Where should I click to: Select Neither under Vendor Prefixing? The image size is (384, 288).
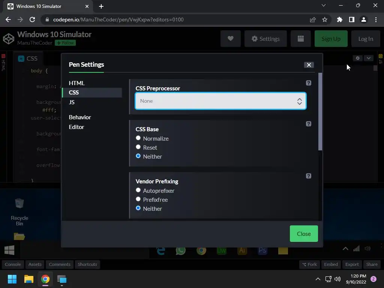pyautogui.click(x=138, y=208)
